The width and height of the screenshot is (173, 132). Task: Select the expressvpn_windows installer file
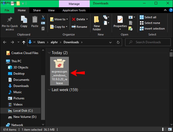59,71
